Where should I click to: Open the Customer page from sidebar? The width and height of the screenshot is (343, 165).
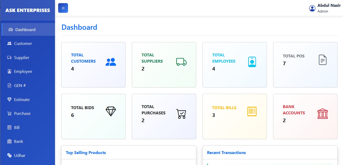tap(23, 44)
